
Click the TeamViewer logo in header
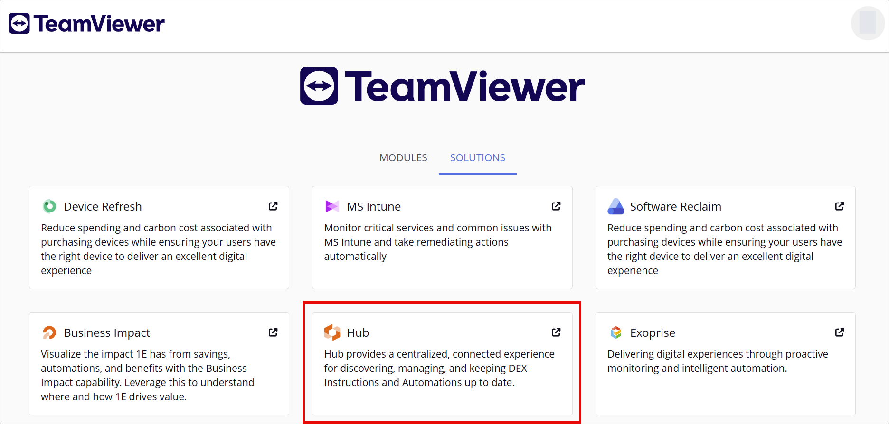pyautogui.click(x=87, y=24)
